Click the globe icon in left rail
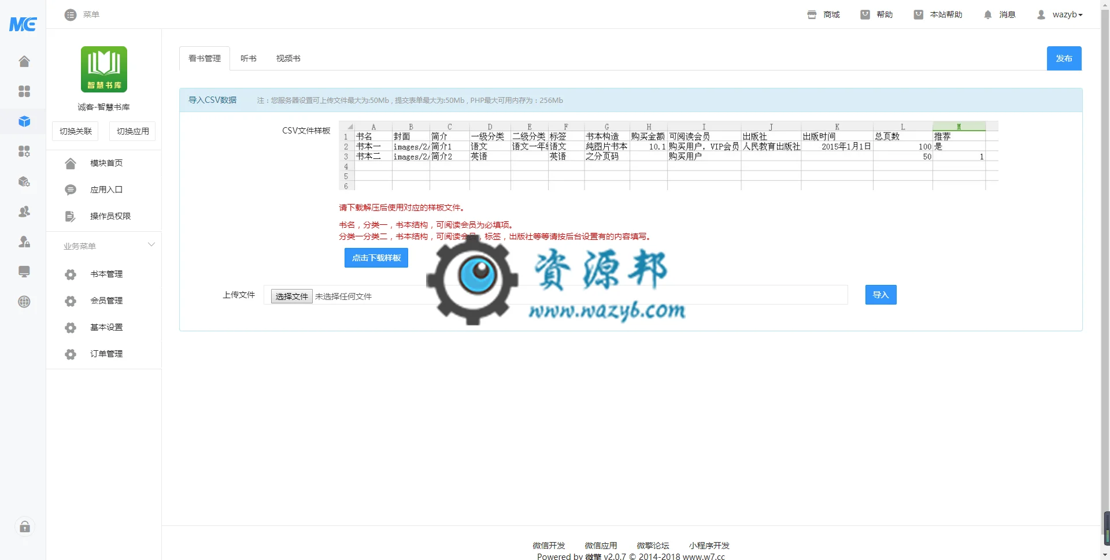 tap(24, 302)
